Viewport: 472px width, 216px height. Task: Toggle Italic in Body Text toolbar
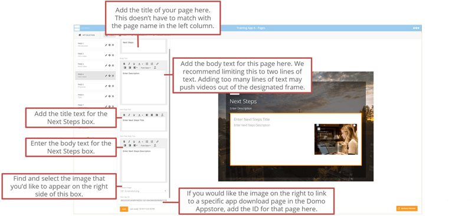point(129,64)
